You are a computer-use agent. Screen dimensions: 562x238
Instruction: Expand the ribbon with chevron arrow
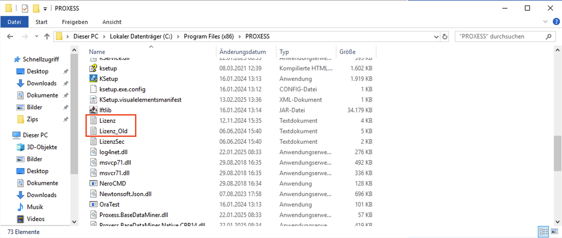pyautogui.click(x=545, y=22)
